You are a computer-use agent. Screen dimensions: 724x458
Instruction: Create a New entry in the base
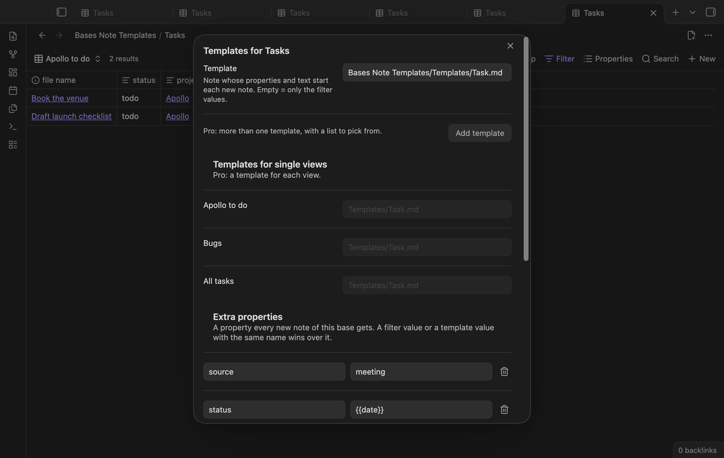(702, 58)
